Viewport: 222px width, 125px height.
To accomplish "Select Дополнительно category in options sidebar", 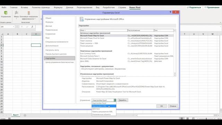I will pos(59,46).
